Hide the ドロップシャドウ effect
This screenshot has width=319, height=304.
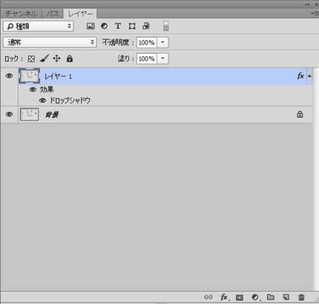click(43, 100)
